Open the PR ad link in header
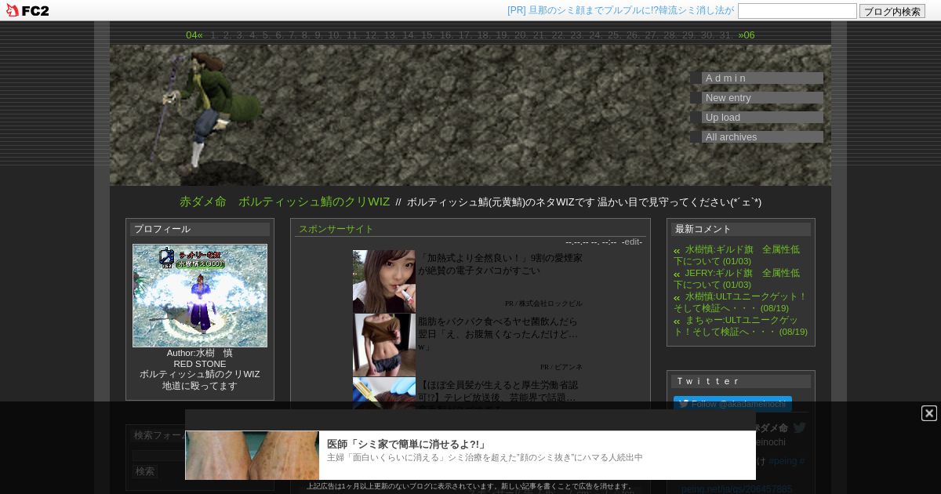This screenshot has height=494, width=941. click(620, 10)
